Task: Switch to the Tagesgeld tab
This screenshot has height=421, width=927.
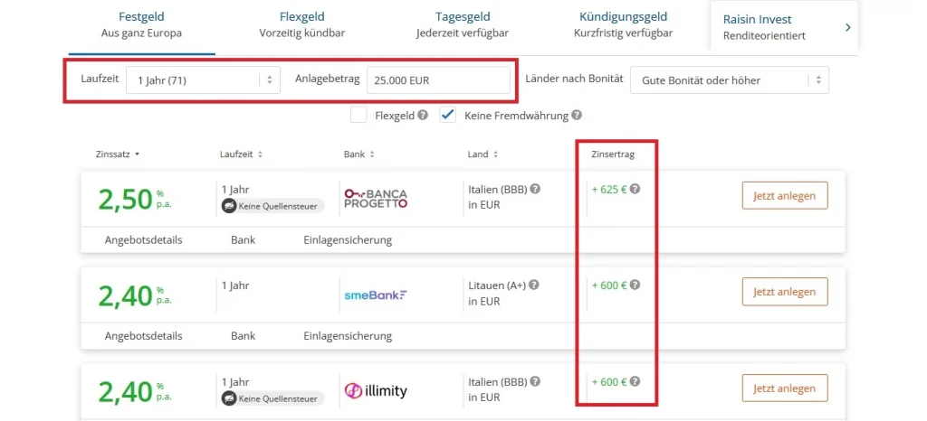Action: (464, 24)
